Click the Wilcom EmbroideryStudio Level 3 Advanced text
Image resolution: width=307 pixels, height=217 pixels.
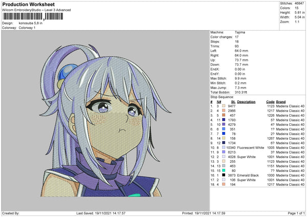(36, 10)
